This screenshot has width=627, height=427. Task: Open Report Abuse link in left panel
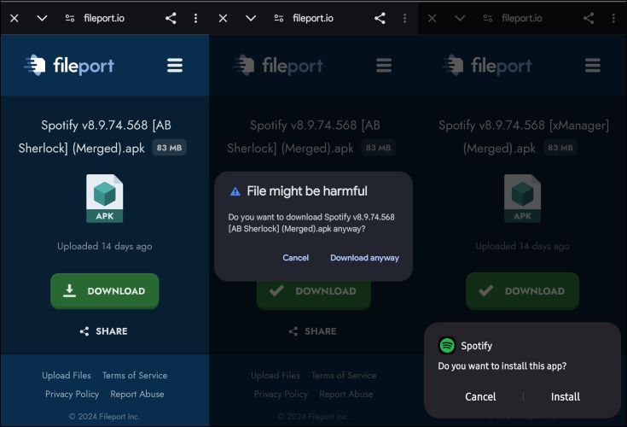[137, 395]
